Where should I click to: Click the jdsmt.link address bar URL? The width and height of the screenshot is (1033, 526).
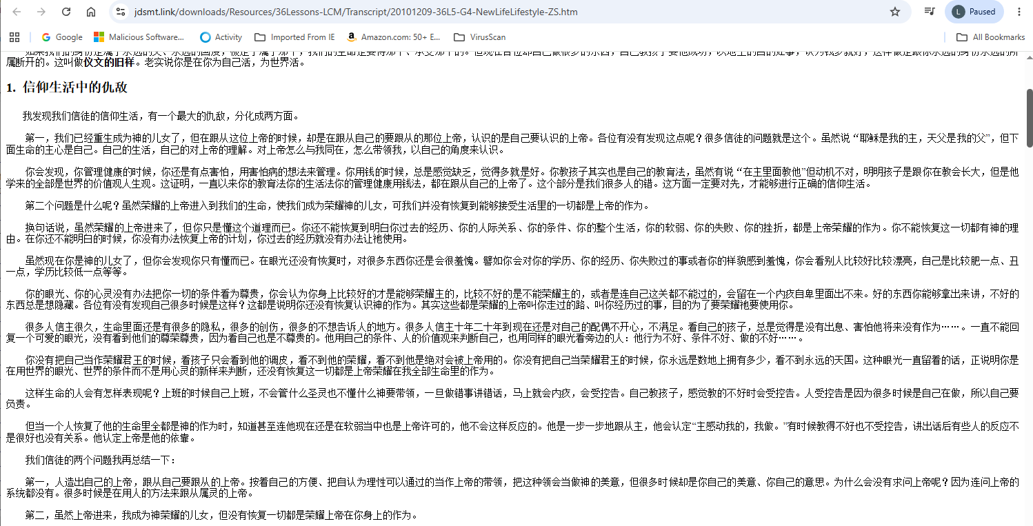[x=356, y=12]
